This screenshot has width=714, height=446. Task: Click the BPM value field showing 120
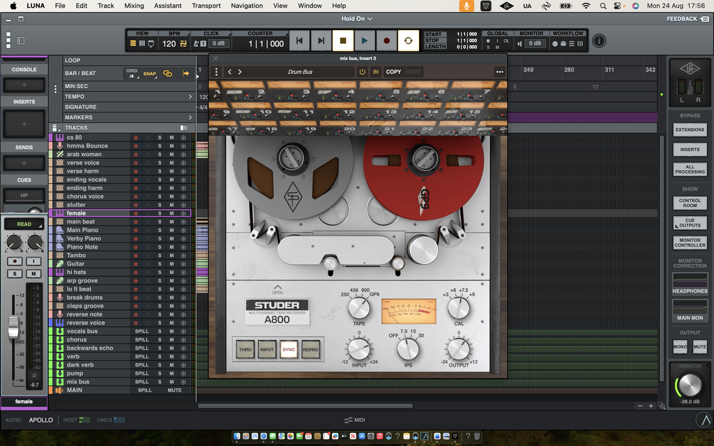click(169, 44)
